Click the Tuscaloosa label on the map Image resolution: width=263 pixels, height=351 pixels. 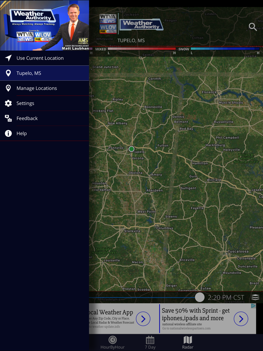point(238,251)
